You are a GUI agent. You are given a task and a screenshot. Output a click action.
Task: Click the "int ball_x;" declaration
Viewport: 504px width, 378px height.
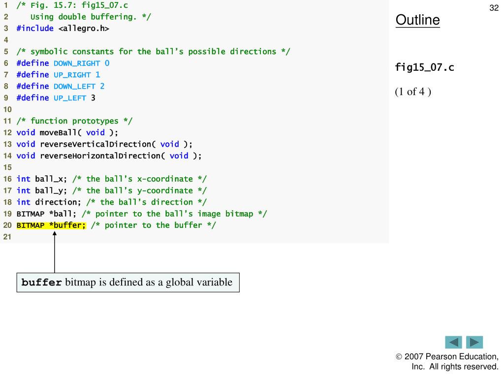[x=42, y=179]
